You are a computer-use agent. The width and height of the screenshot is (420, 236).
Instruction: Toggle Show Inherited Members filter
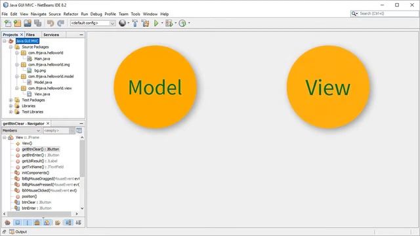click(x=7, y=222)
